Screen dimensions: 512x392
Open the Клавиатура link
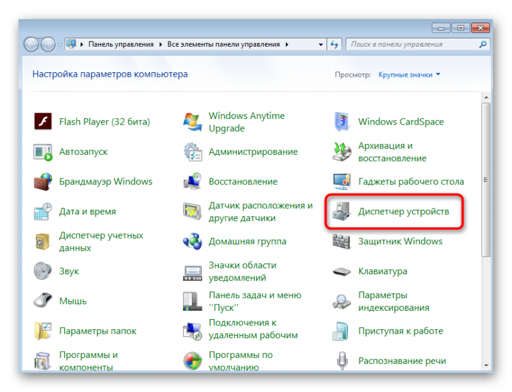click(383, 271)
